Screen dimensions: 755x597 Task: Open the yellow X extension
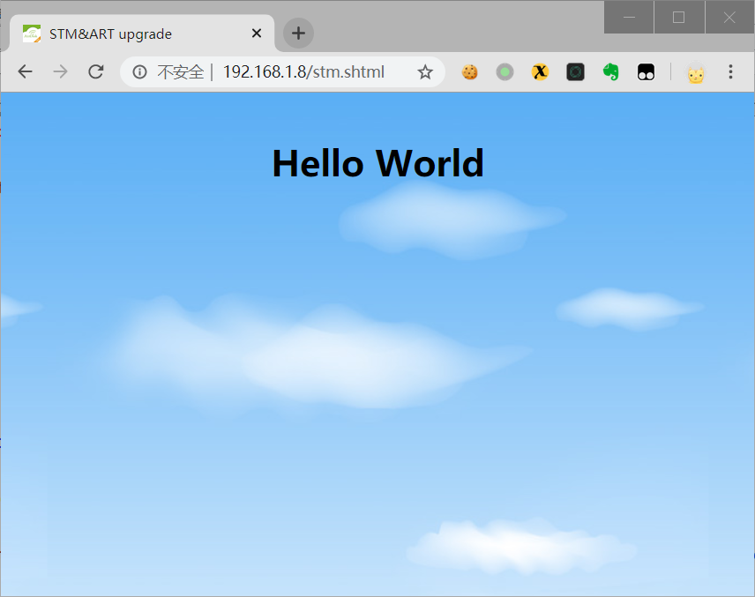(540, 72)
